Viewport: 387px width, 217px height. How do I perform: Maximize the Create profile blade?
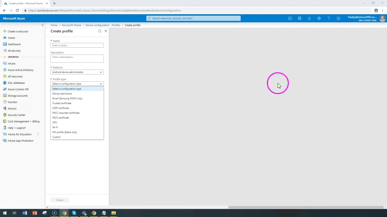tap(100, 31)
